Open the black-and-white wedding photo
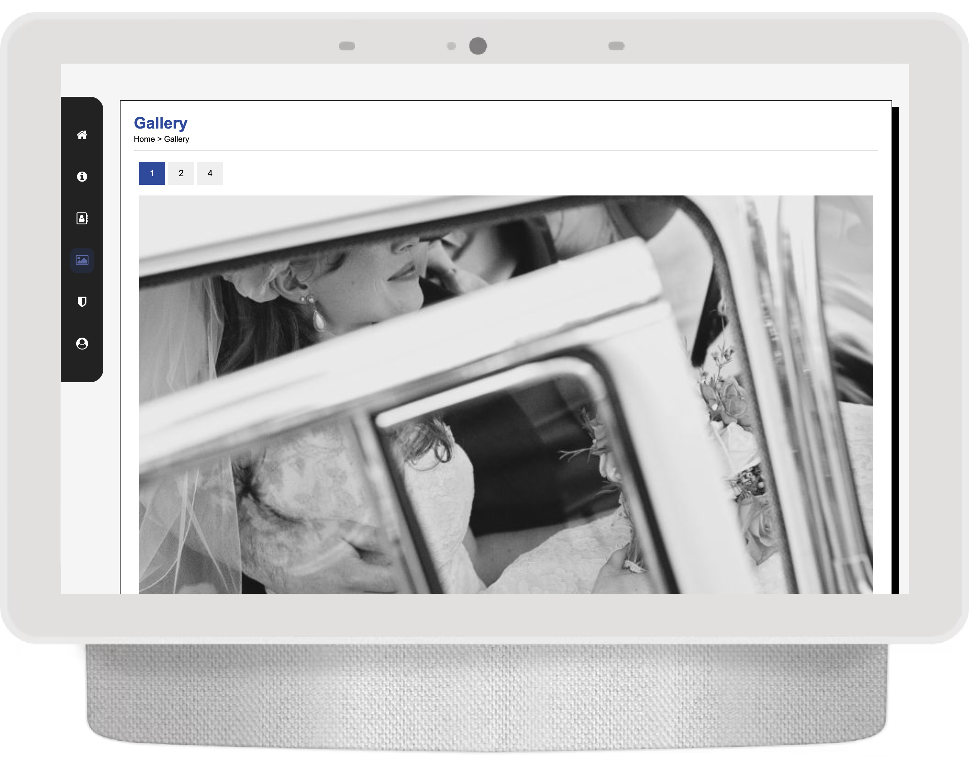Viewport: 969px width, 758px height. 506,394
